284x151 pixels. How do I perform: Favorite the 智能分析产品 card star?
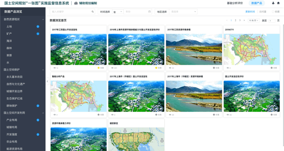tap(98, 114)
